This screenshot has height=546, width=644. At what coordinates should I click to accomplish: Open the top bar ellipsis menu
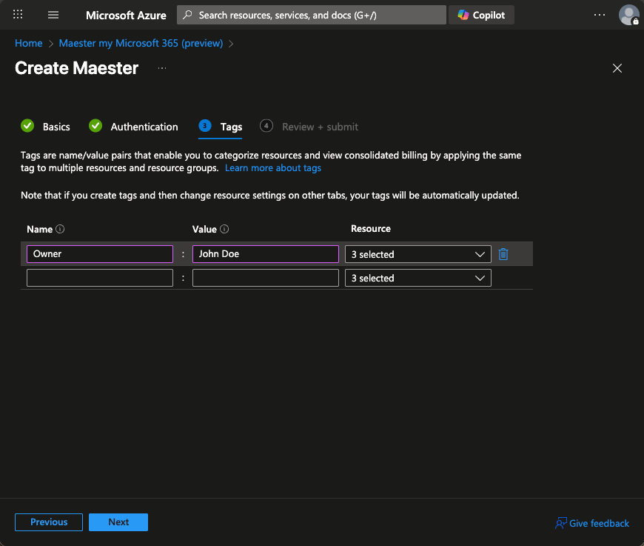click(x=600, y=15)
